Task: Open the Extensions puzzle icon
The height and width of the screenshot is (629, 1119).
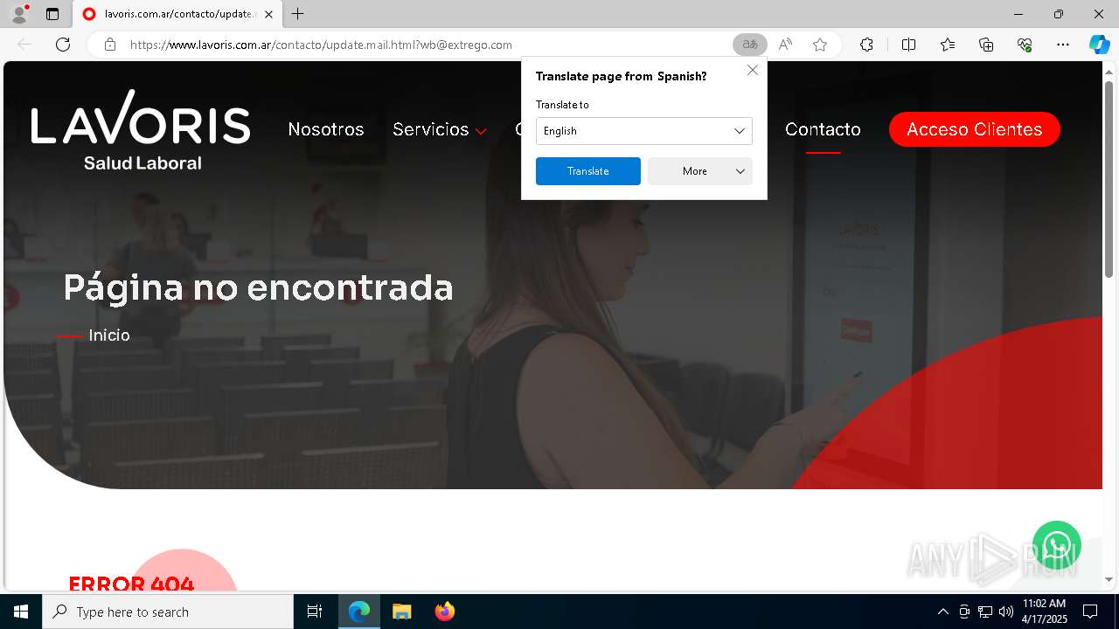Action: (x=866, y=45)
